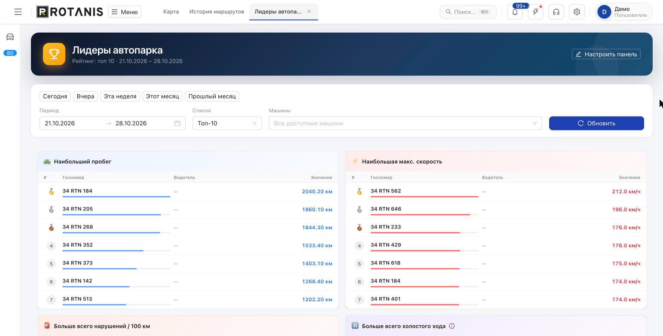
Task: Close the Лидеры автопарка tab
Action: click(x=309, y=12)
